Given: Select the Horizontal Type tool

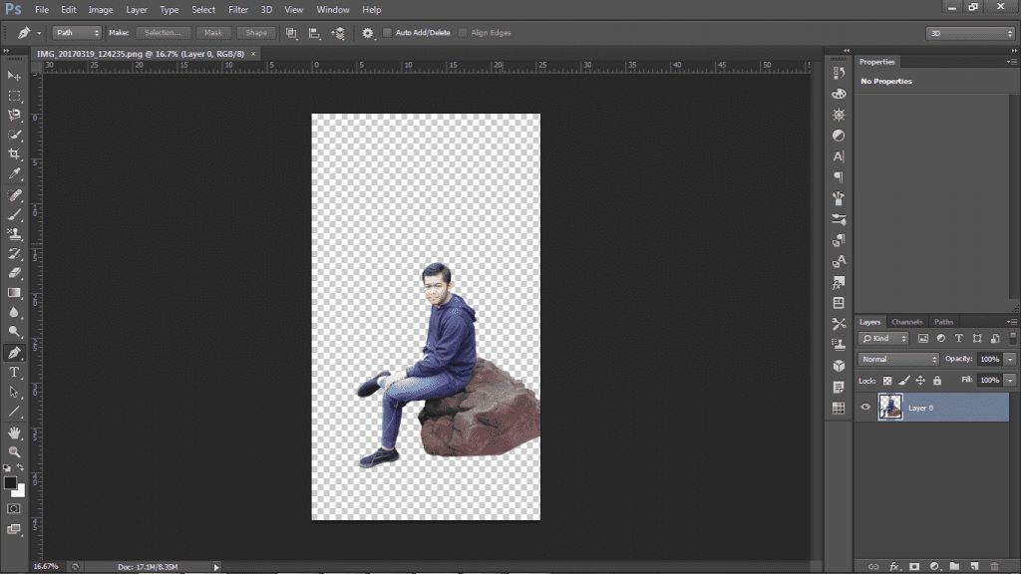Looking at the screenshot, I should pyautogui.click(x=14, y=372).
